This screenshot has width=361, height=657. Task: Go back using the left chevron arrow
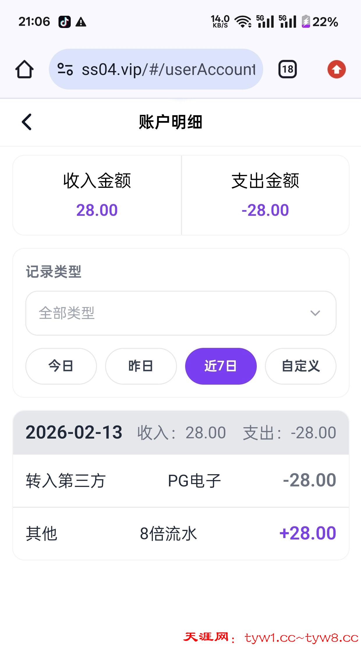pos(27,122)
